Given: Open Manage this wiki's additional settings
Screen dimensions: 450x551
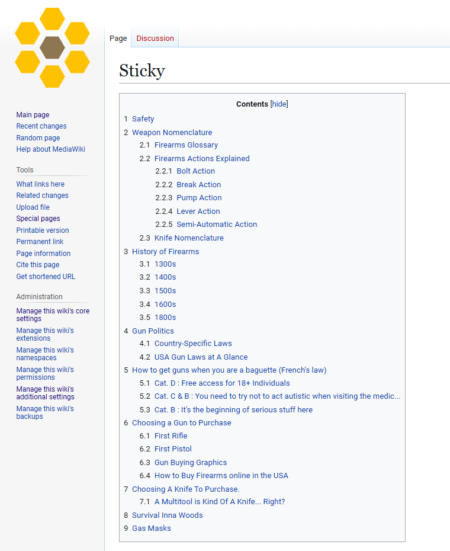Looking at the screenshot, I should point(46,393).
